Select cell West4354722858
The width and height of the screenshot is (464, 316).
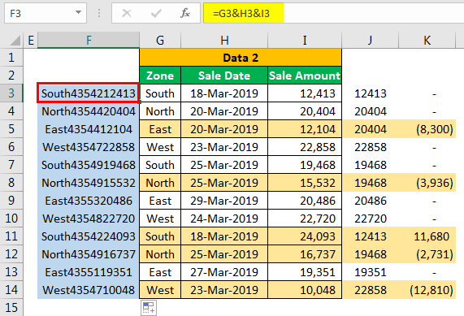pos(89,147)
